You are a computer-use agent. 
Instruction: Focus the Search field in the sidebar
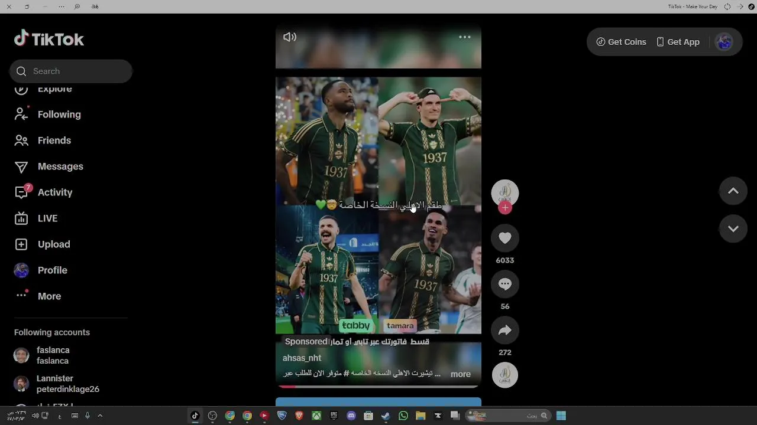[71, 71]
